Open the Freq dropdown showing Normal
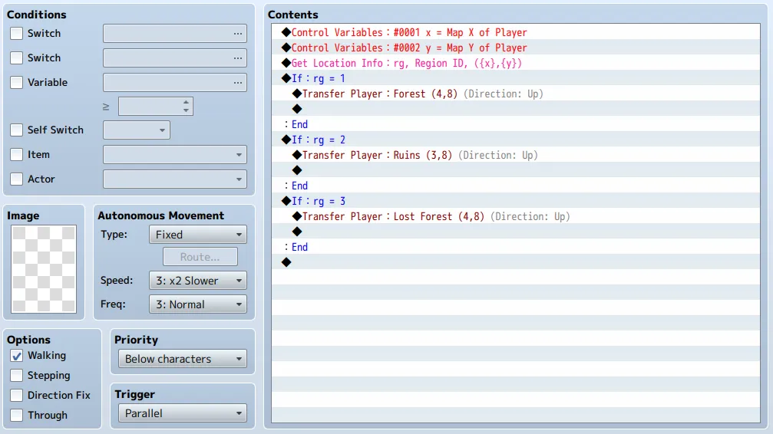 pyautogui.click(x=198, y=304)
